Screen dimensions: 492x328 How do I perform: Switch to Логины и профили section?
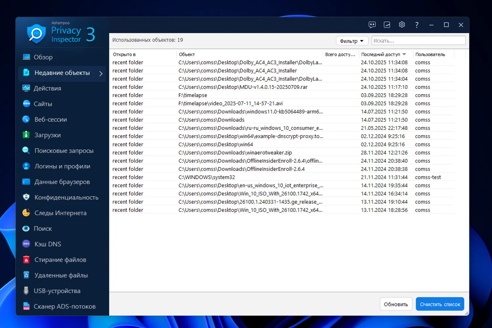(x=62, y=166)
